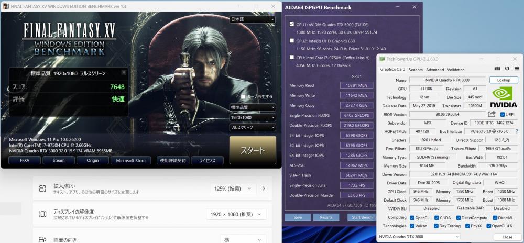Open the 日本語 language dropdown
Image resolution: width=524 pixels, height=243 pixels.
253,19
